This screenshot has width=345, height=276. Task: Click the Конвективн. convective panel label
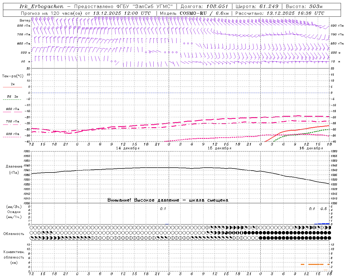(14, 252)
